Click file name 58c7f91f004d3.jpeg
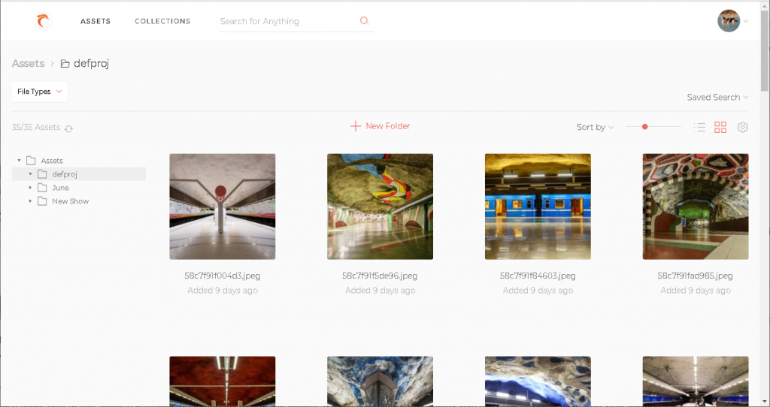This screenshot has height=407, width=770. click(223, 276)
